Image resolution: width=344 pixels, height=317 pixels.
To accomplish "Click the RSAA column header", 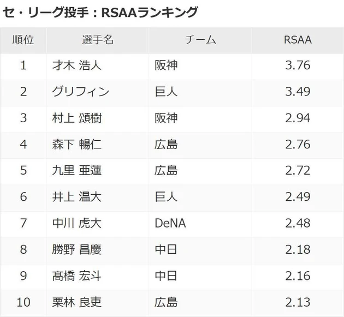I will [x=298, y=40].
